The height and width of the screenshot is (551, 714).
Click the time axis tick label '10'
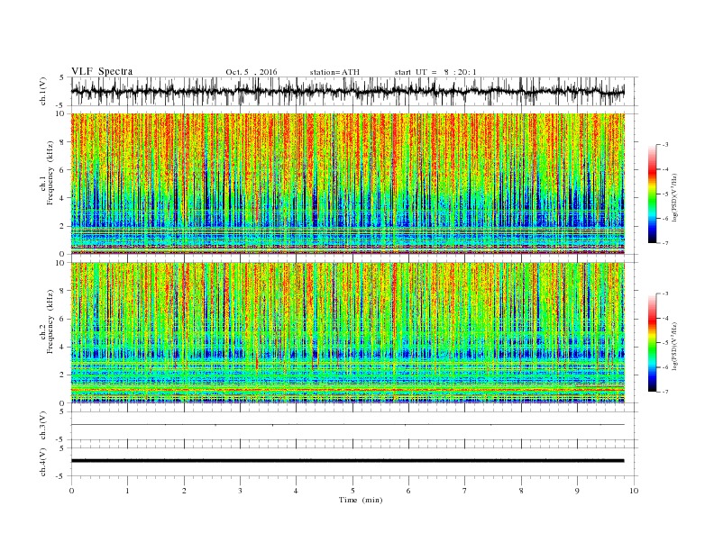click(634, 491)
